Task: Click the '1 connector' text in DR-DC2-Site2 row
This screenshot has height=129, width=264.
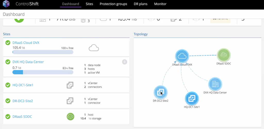Action: click(x=92, y=103)
